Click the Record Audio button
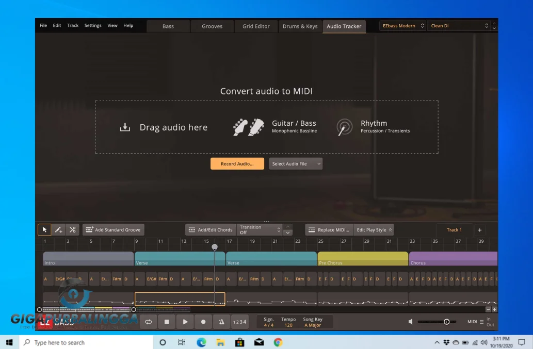 tap(237, 163)
